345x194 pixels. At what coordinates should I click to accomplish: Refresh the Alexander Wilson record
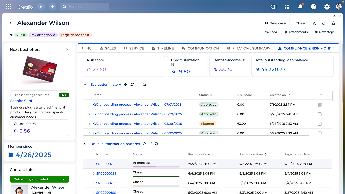[x=324, y=23]
